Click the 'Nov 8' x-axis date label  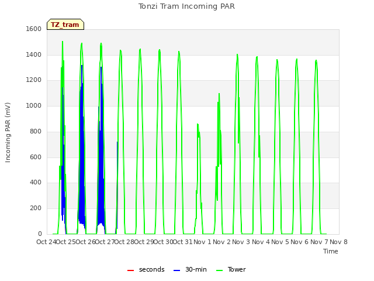pyautogui.click(x=338, y=242)
